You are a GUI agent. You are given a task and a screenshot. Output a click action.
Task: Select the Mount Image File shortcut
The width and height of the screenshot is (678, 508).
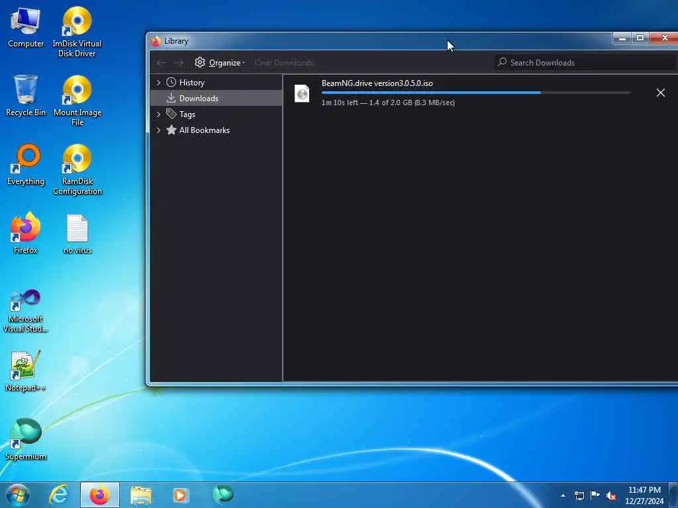point(77,101)
